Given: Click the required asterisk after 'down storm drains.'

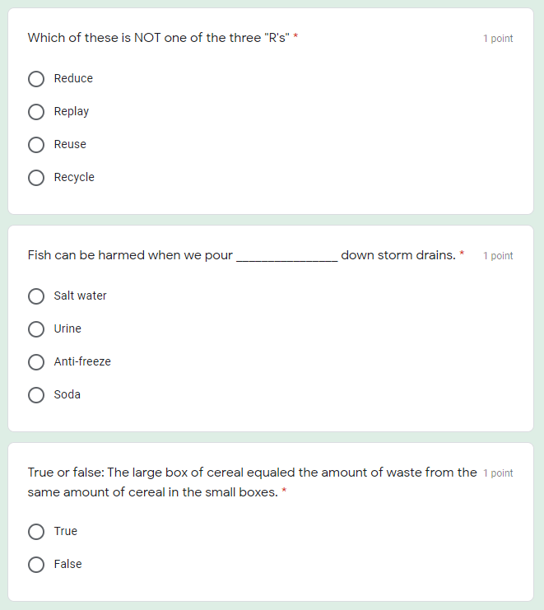Looking at the screenshot, I should pos(462,254).
